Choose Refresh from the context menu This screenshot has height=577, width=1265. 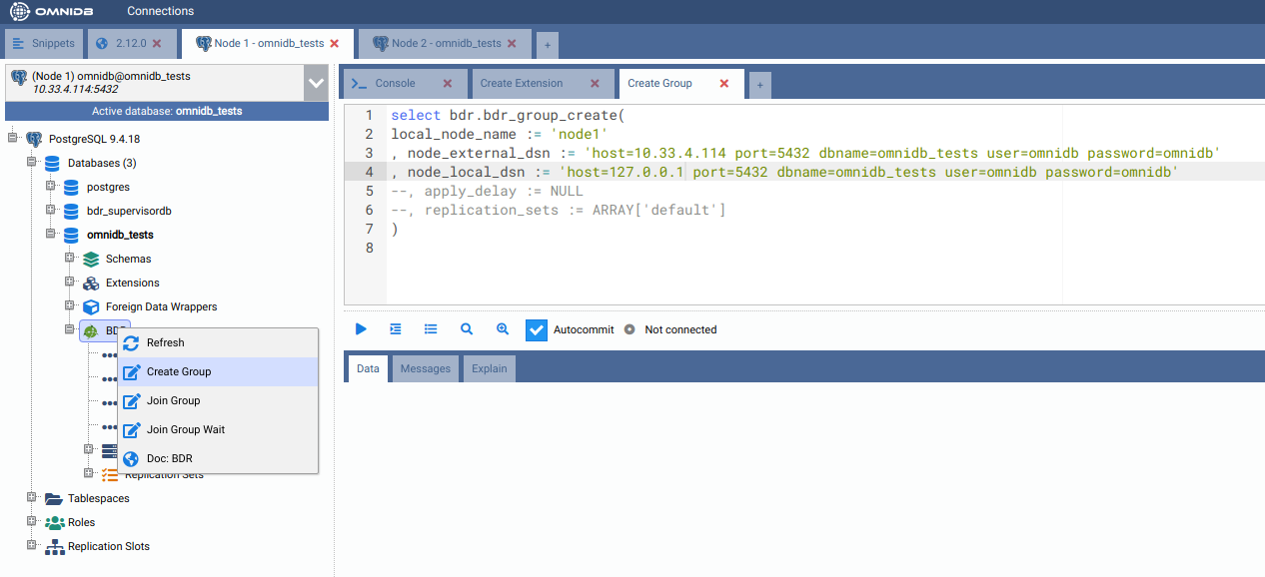(218, 342)
